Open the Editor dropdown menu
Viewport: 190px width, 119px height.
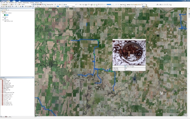(x=73, y=7)
